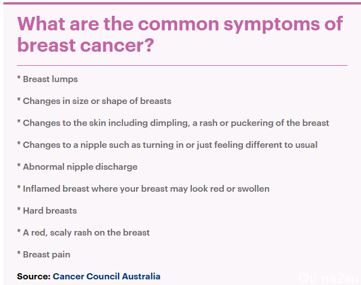Click the bold "Source:" label

click(34, 276)
